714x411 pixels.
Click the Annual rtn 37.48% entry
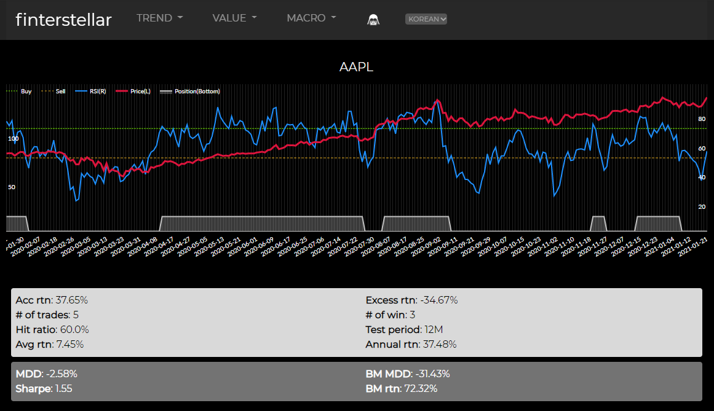tap(411, 344)
